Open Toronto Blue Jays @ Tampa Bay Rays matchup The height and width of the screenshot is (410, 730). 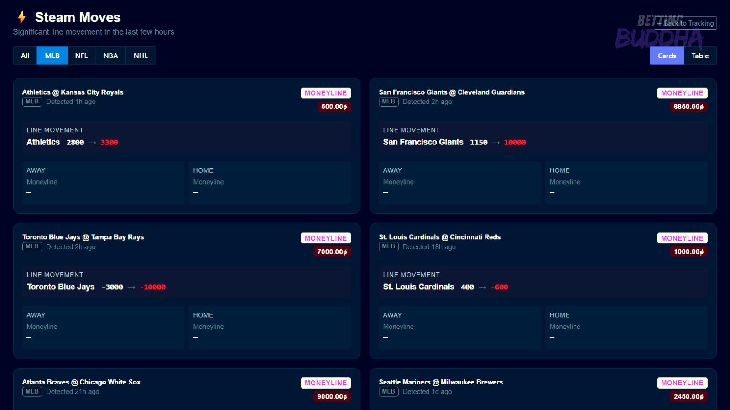(x=83, y=237)
